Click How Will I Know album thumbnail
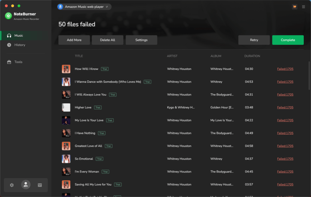 pos(66,69)
